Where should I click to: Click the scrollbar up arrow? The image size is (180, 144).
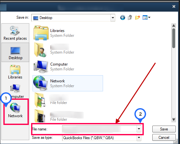pos(174,26)
